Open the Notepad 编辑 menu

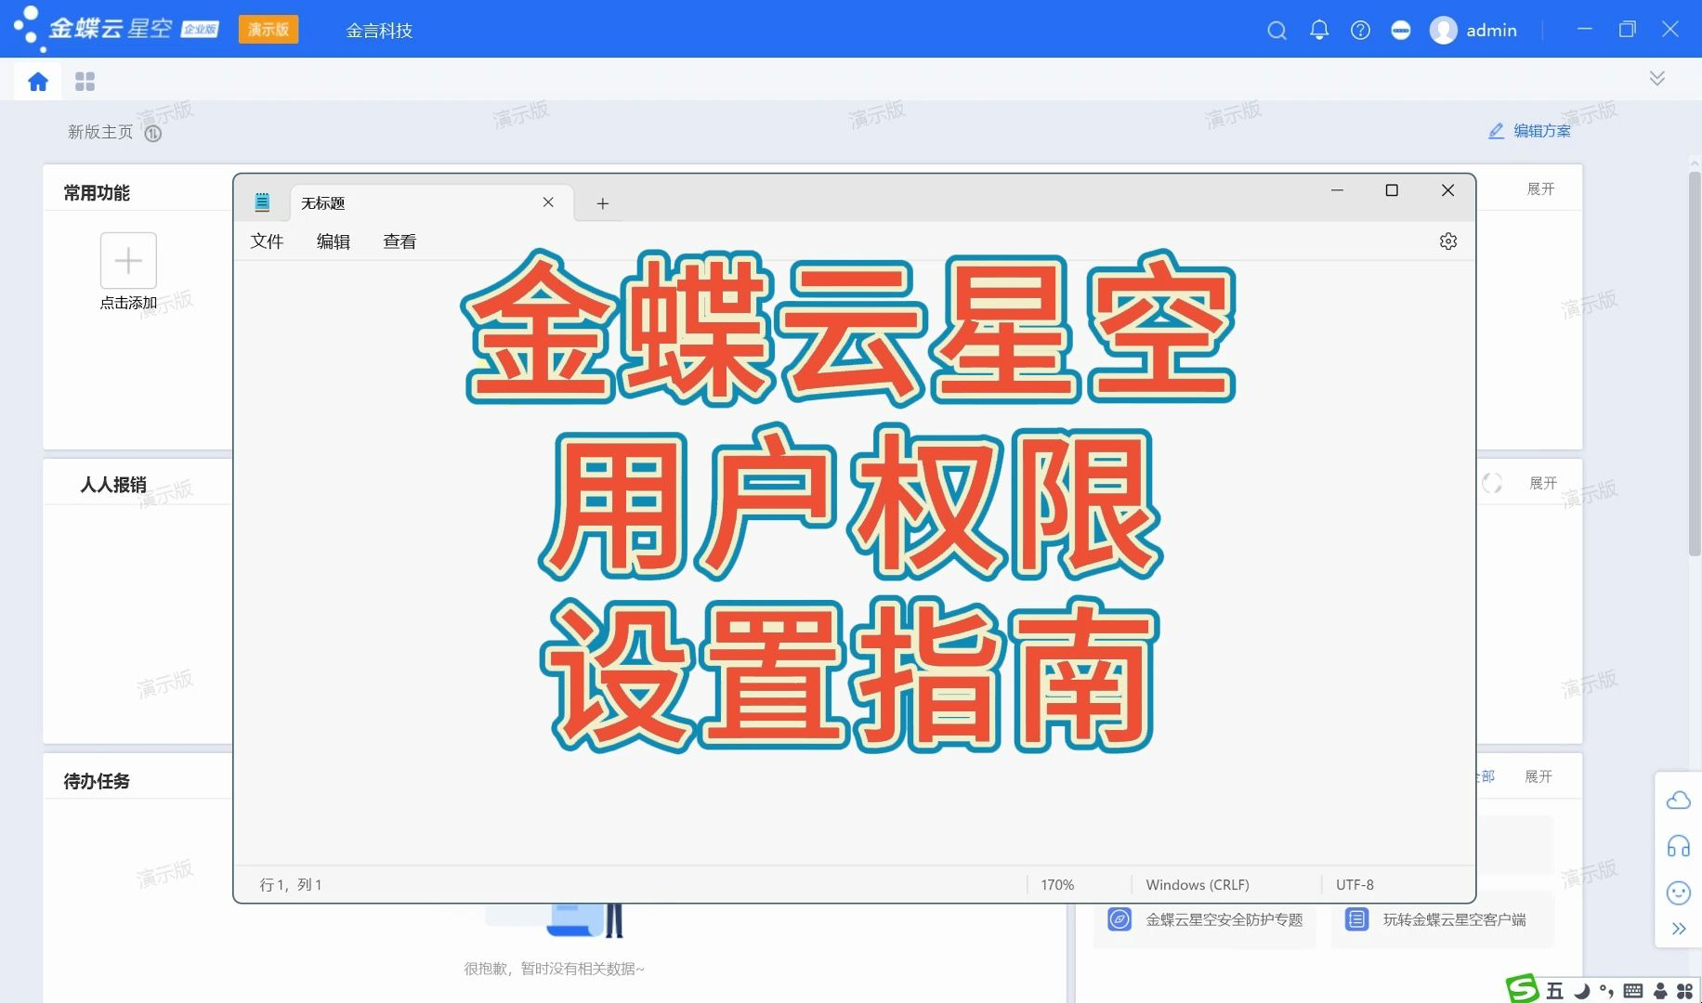tap(334, 241)
